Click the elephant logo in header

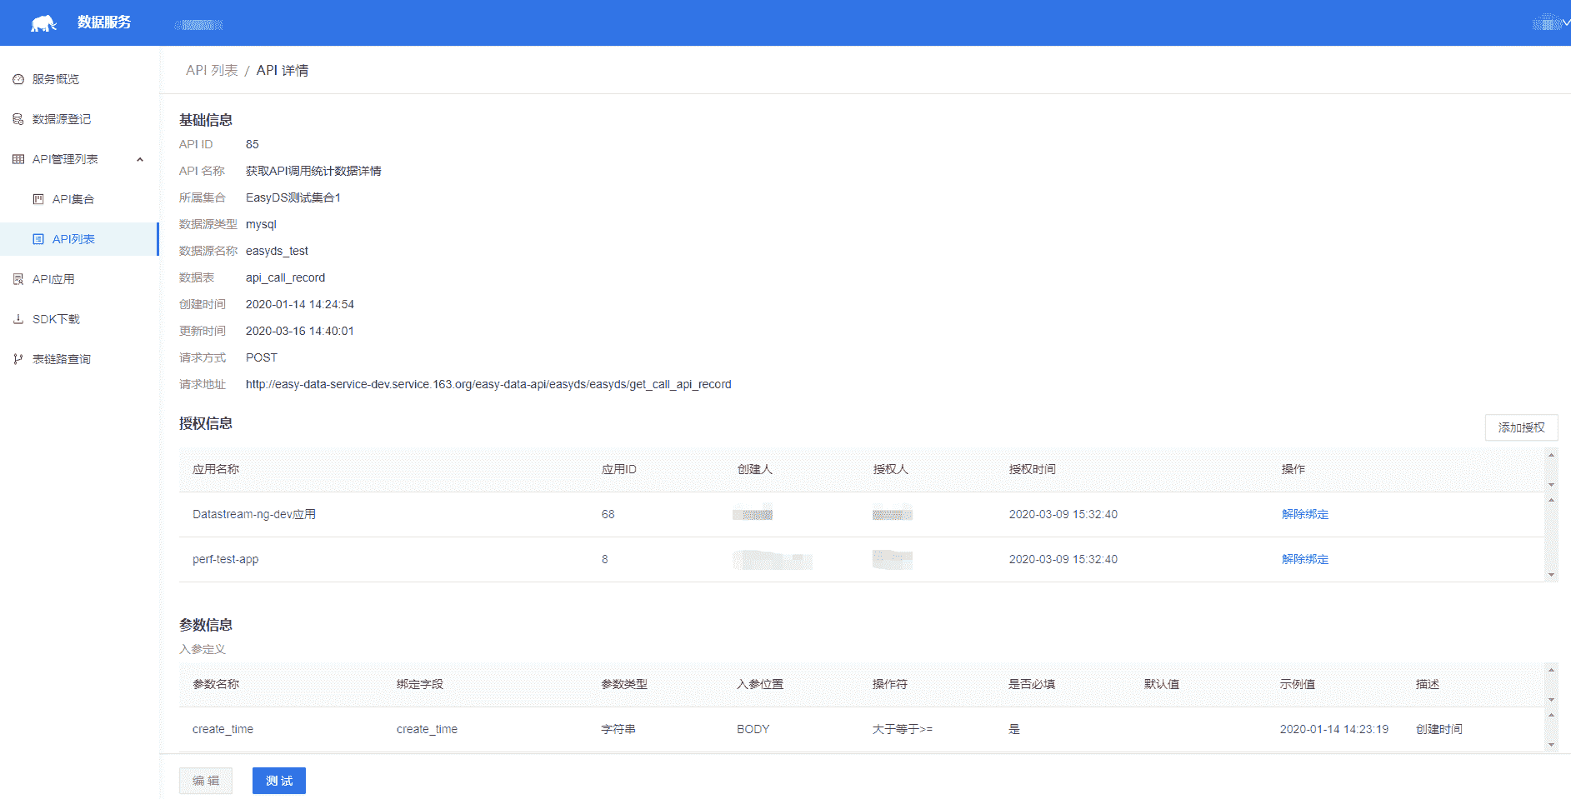pos(43,23)
